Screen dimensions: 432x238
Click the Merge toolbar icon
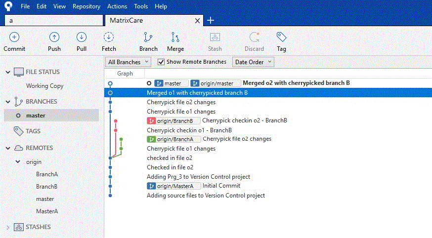175,37
